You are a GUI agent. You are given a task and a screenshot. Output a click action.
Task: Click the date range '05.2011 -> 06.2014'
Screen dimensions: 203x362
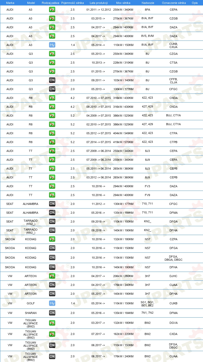click(x=99, y=169)
